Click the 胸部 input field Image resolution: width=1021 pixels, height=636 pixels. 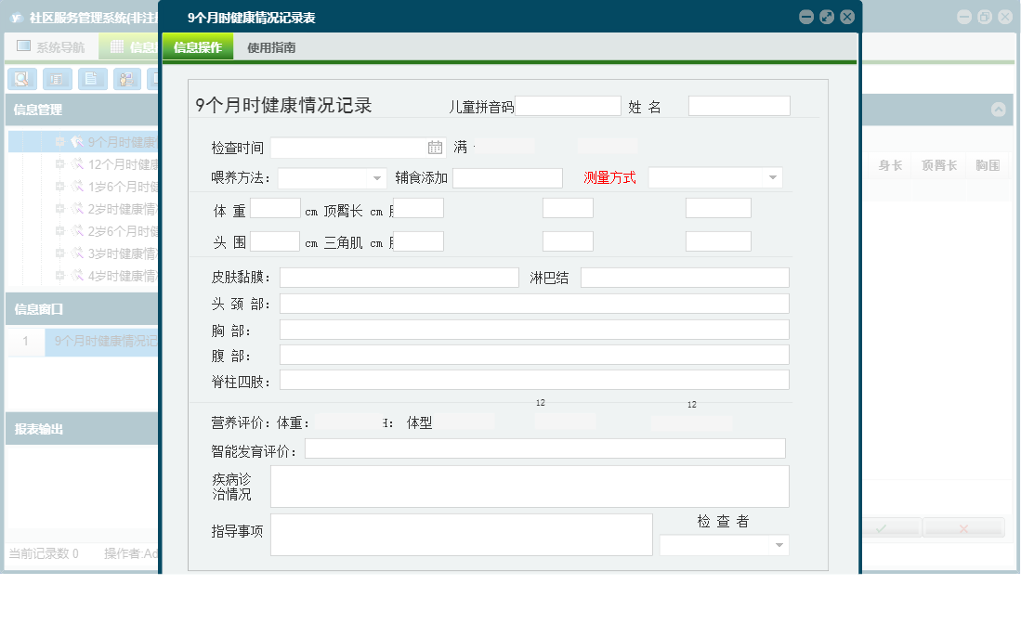534,330
